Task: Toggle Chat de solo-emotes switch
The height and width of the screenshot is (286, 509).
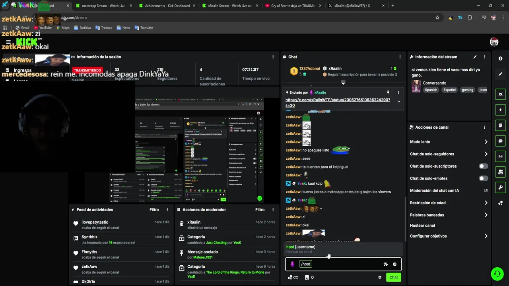Action: tap(483, 178)
